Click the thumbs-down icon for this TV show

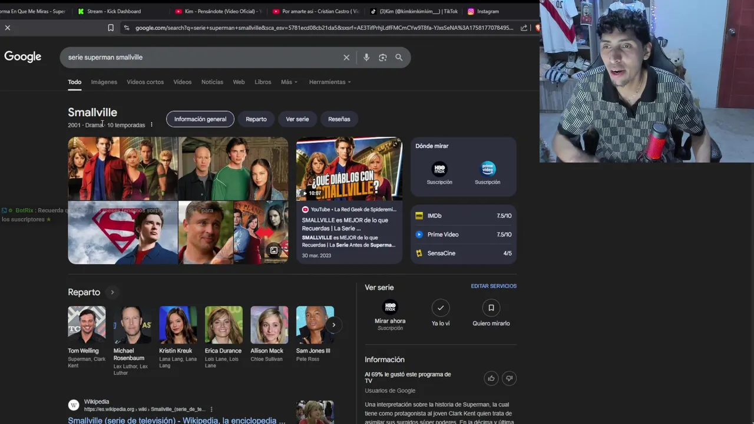(509, 379)
